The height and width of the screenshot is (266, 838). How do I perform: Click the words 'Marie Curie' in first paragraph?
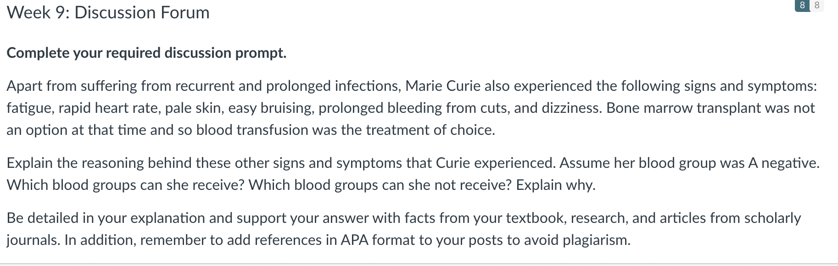(442, 86)
